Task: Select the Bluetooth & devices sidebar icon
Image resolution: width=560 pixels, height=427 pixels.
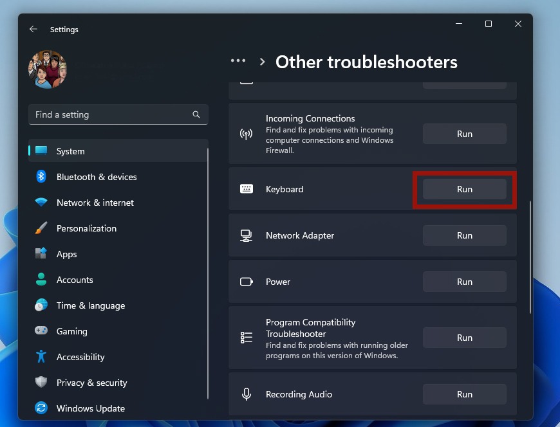Action: click(41, 177)
